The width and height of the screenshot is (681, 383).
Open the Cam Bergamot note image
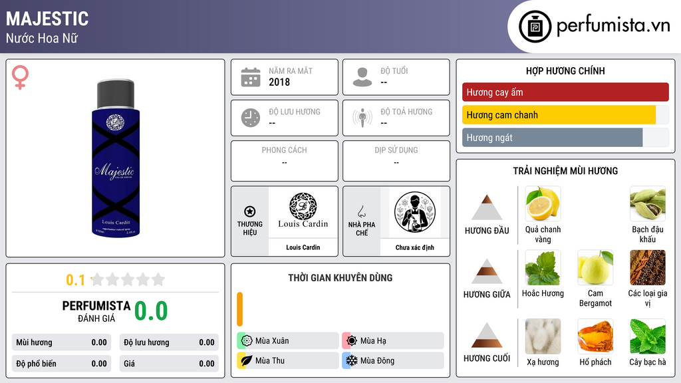[595, 267]
